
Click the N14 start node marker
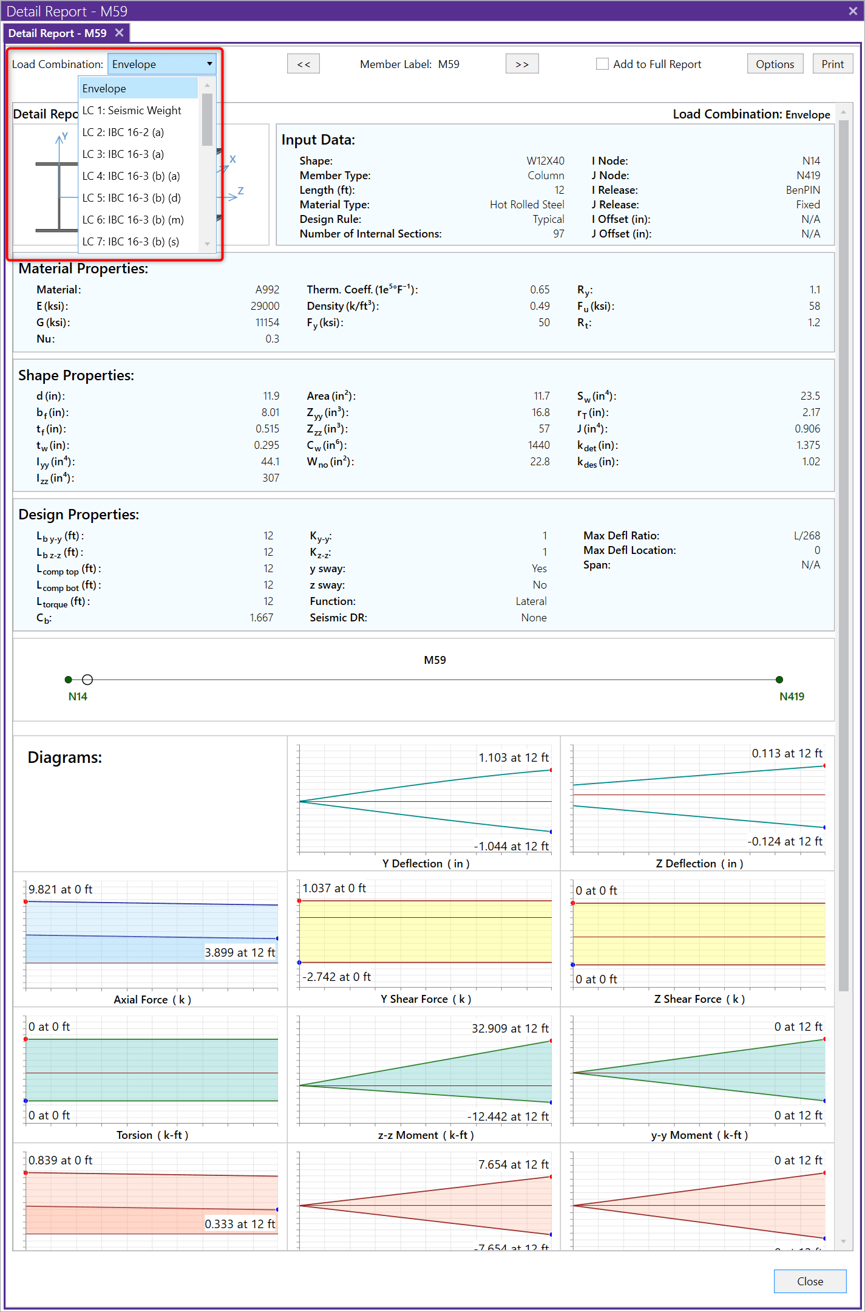69,680
